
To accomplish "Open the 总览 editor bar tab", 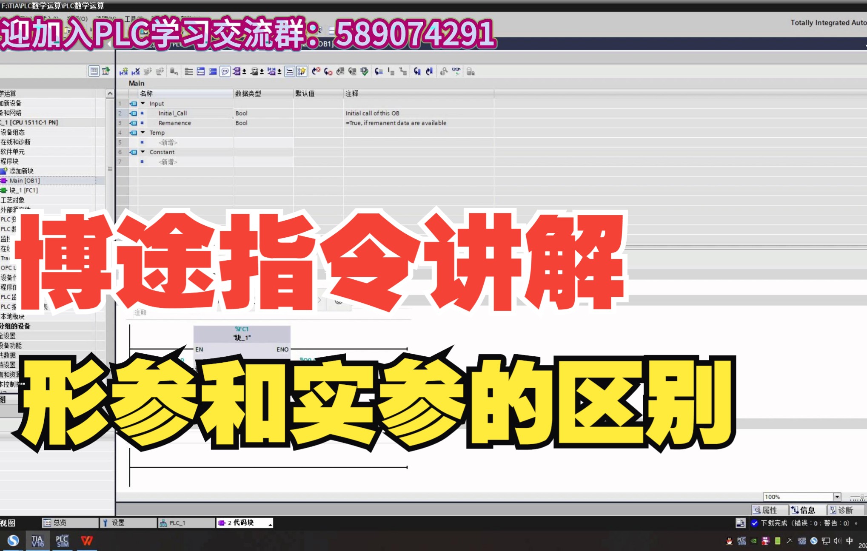I will pos(70,523).
